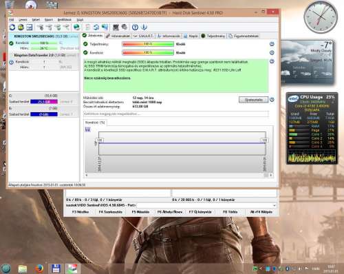Click the C: drive free space bar

tap(44, 102)
